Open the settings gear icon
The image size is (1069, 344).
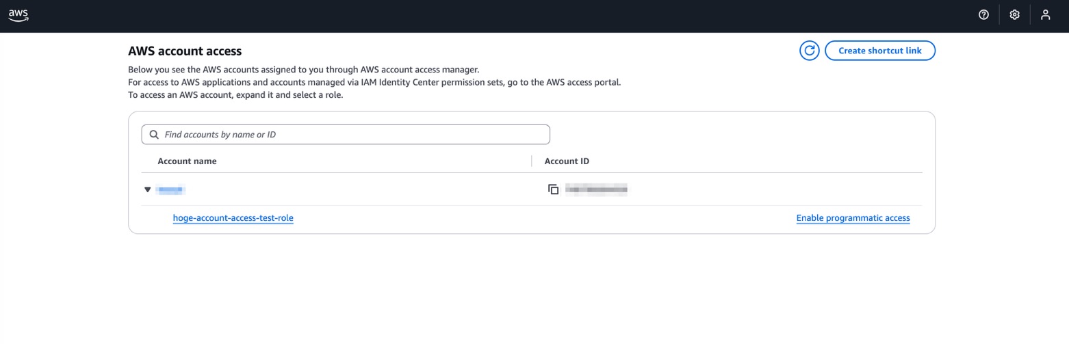[x=1014, y=14]
